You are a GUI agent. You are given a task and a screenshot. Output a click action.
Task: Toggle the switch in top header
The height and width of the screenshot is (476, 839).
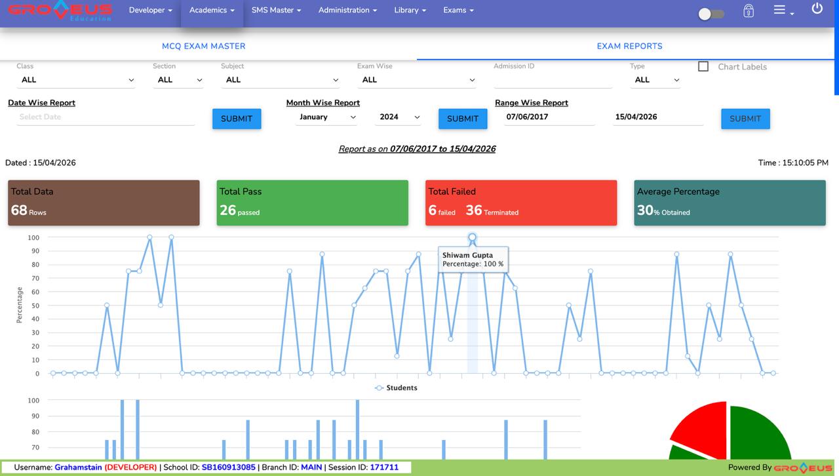pos(711,14)
